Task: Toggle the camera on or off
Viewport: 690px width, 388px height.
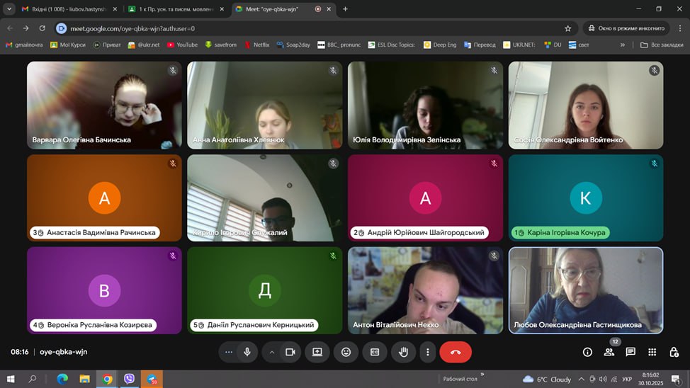Action: (x=290, y=352)
